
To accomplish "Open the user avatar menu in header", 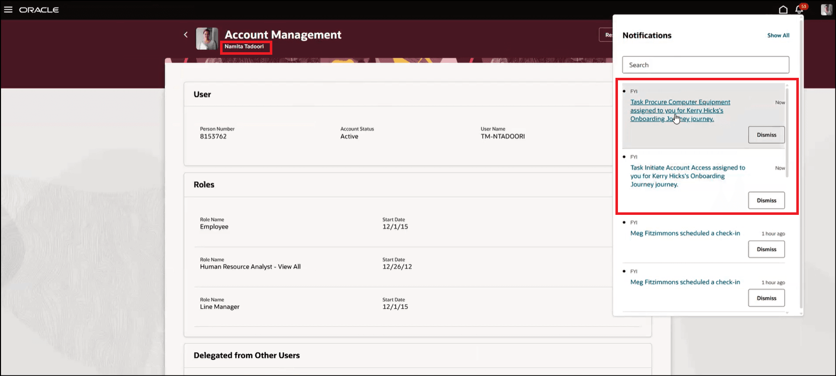I will [826, 10].
